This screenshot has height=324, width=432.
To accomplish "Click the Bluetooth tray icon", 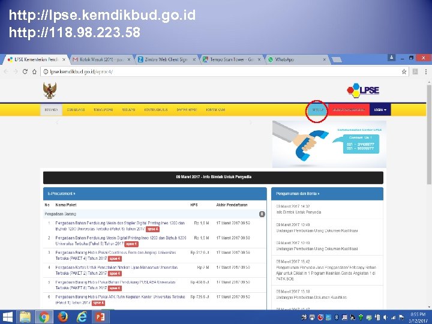I will [337, 317].
